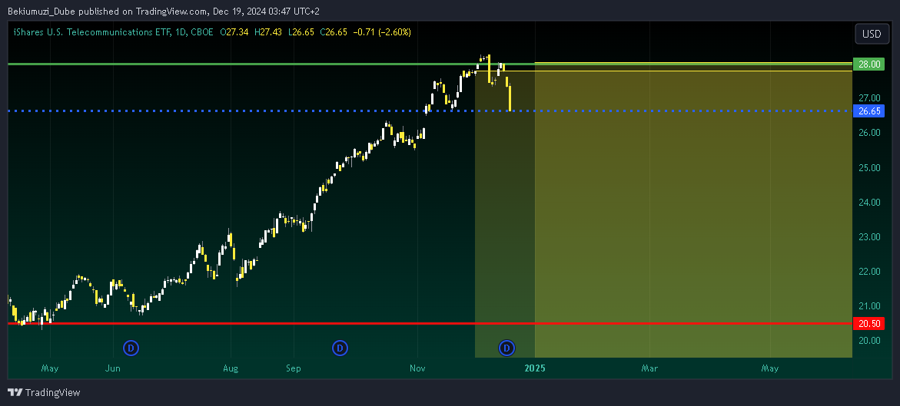Click the L26.65 low value
The height and width of the screenshot is (406, 900).
302,32
